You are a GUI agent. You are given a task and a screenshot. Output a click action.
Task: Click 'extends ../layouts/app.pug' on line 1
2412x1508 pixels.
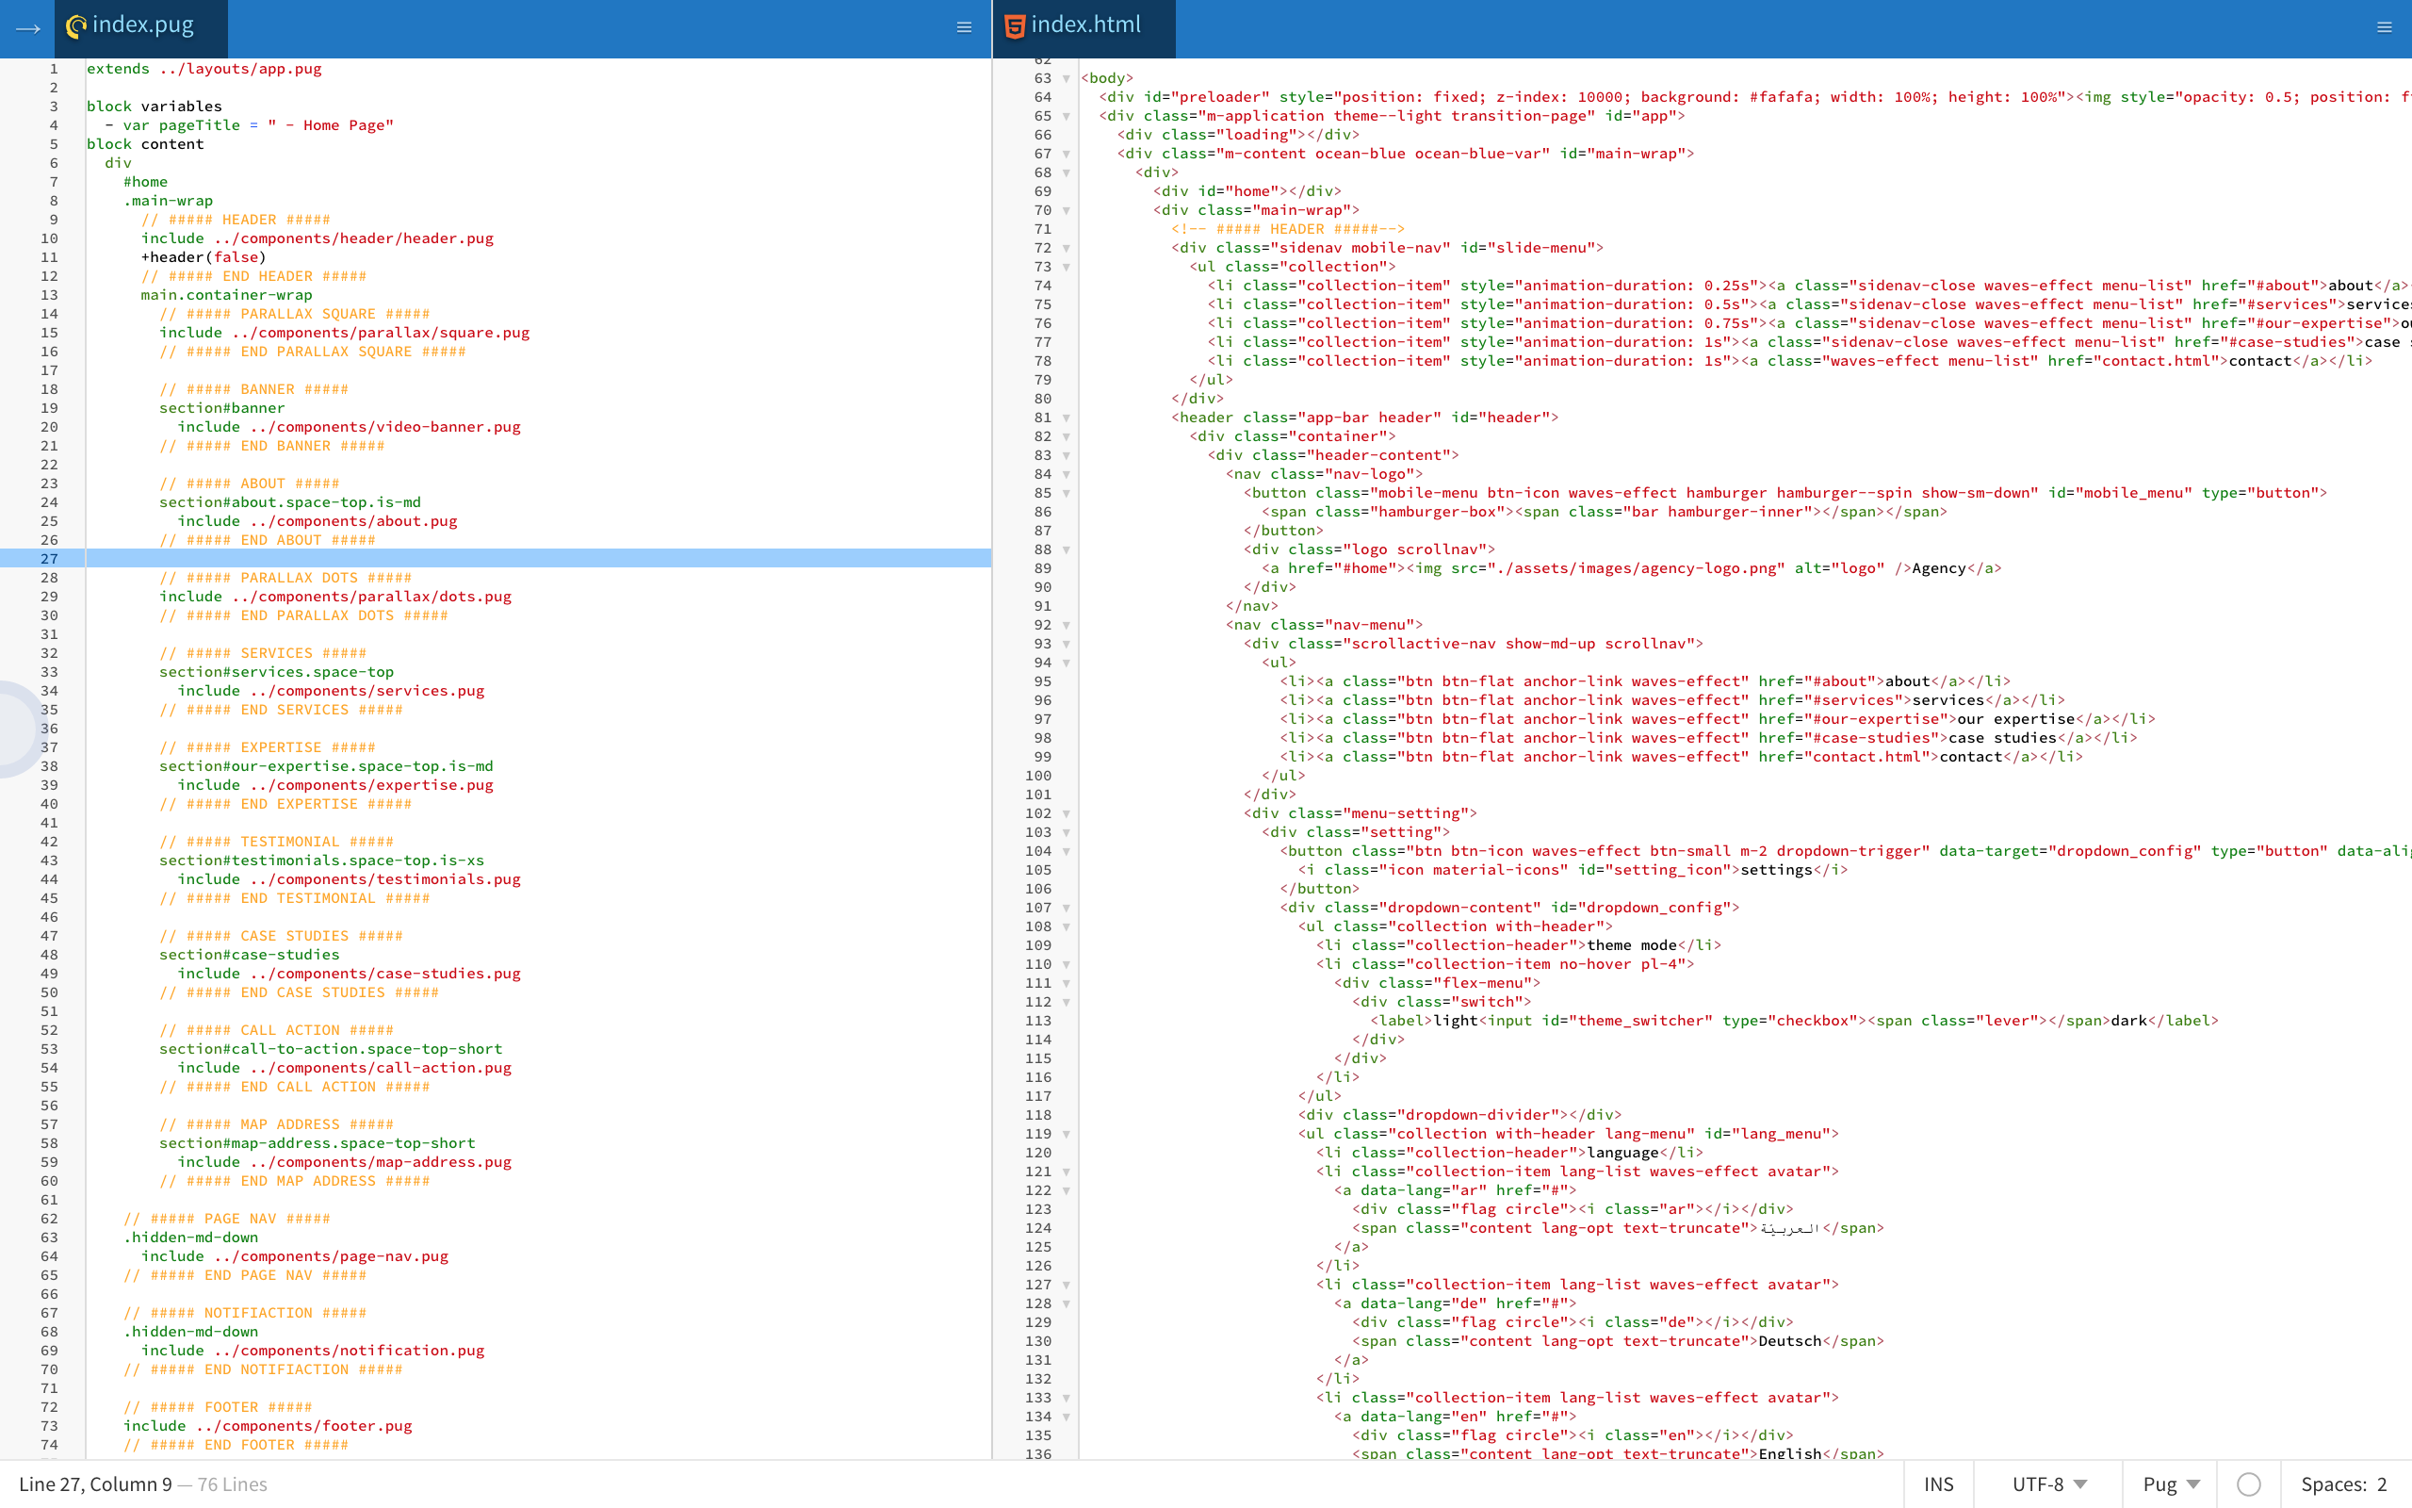coord(204,69)
